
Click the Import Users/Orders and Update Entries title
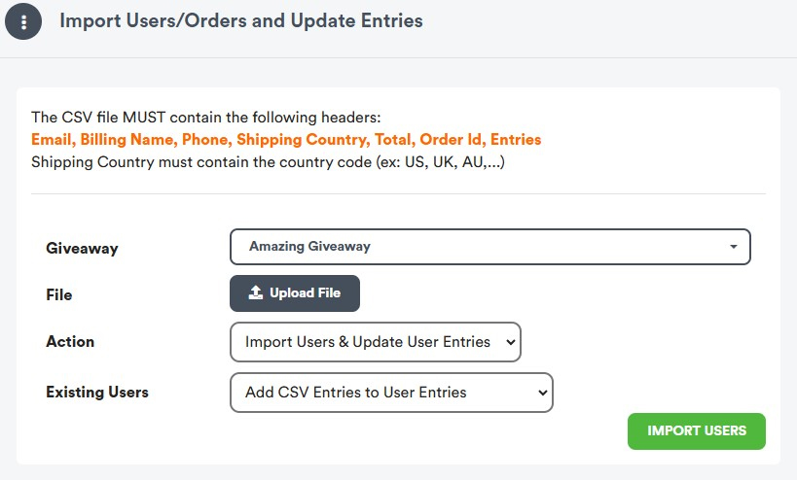pyautogui.click(x=241, y=20)
